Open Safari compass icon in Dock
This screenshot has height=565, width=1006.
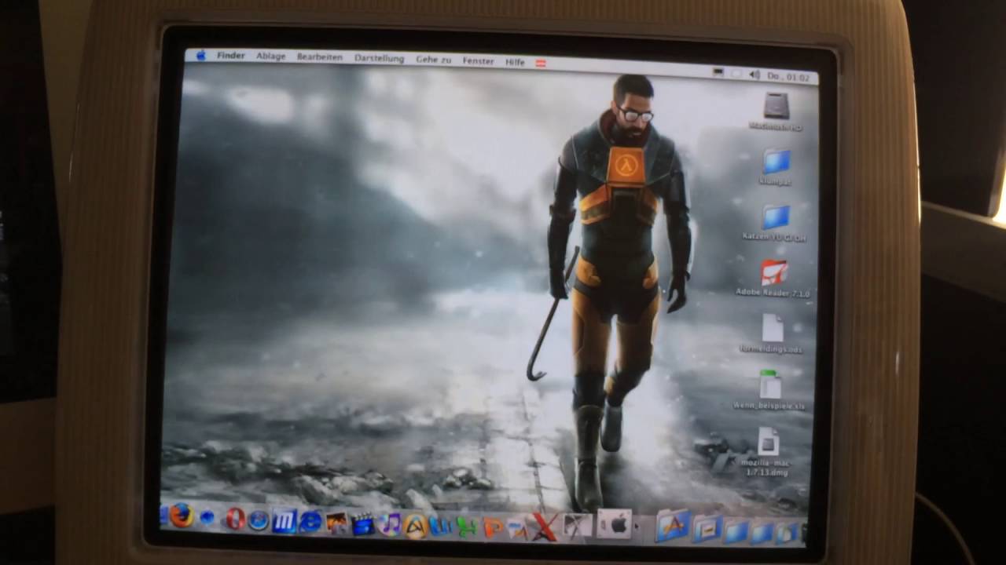click(259, 520)
